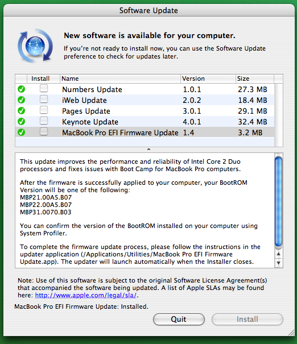Check the iWeb Update install box
The width and height of the screenshot is (297, 344).
point(44,99)
